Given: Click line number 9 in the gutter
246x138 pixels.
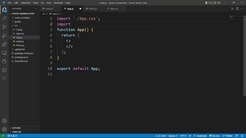Looking at the screenshot, I should click(51, 63).
